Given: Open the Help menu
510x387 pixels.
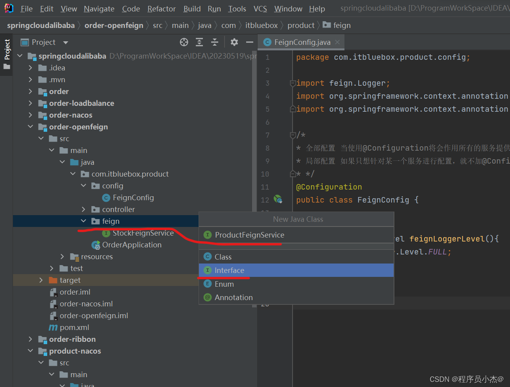Looking at the screenshot, I should coord(317,9).
